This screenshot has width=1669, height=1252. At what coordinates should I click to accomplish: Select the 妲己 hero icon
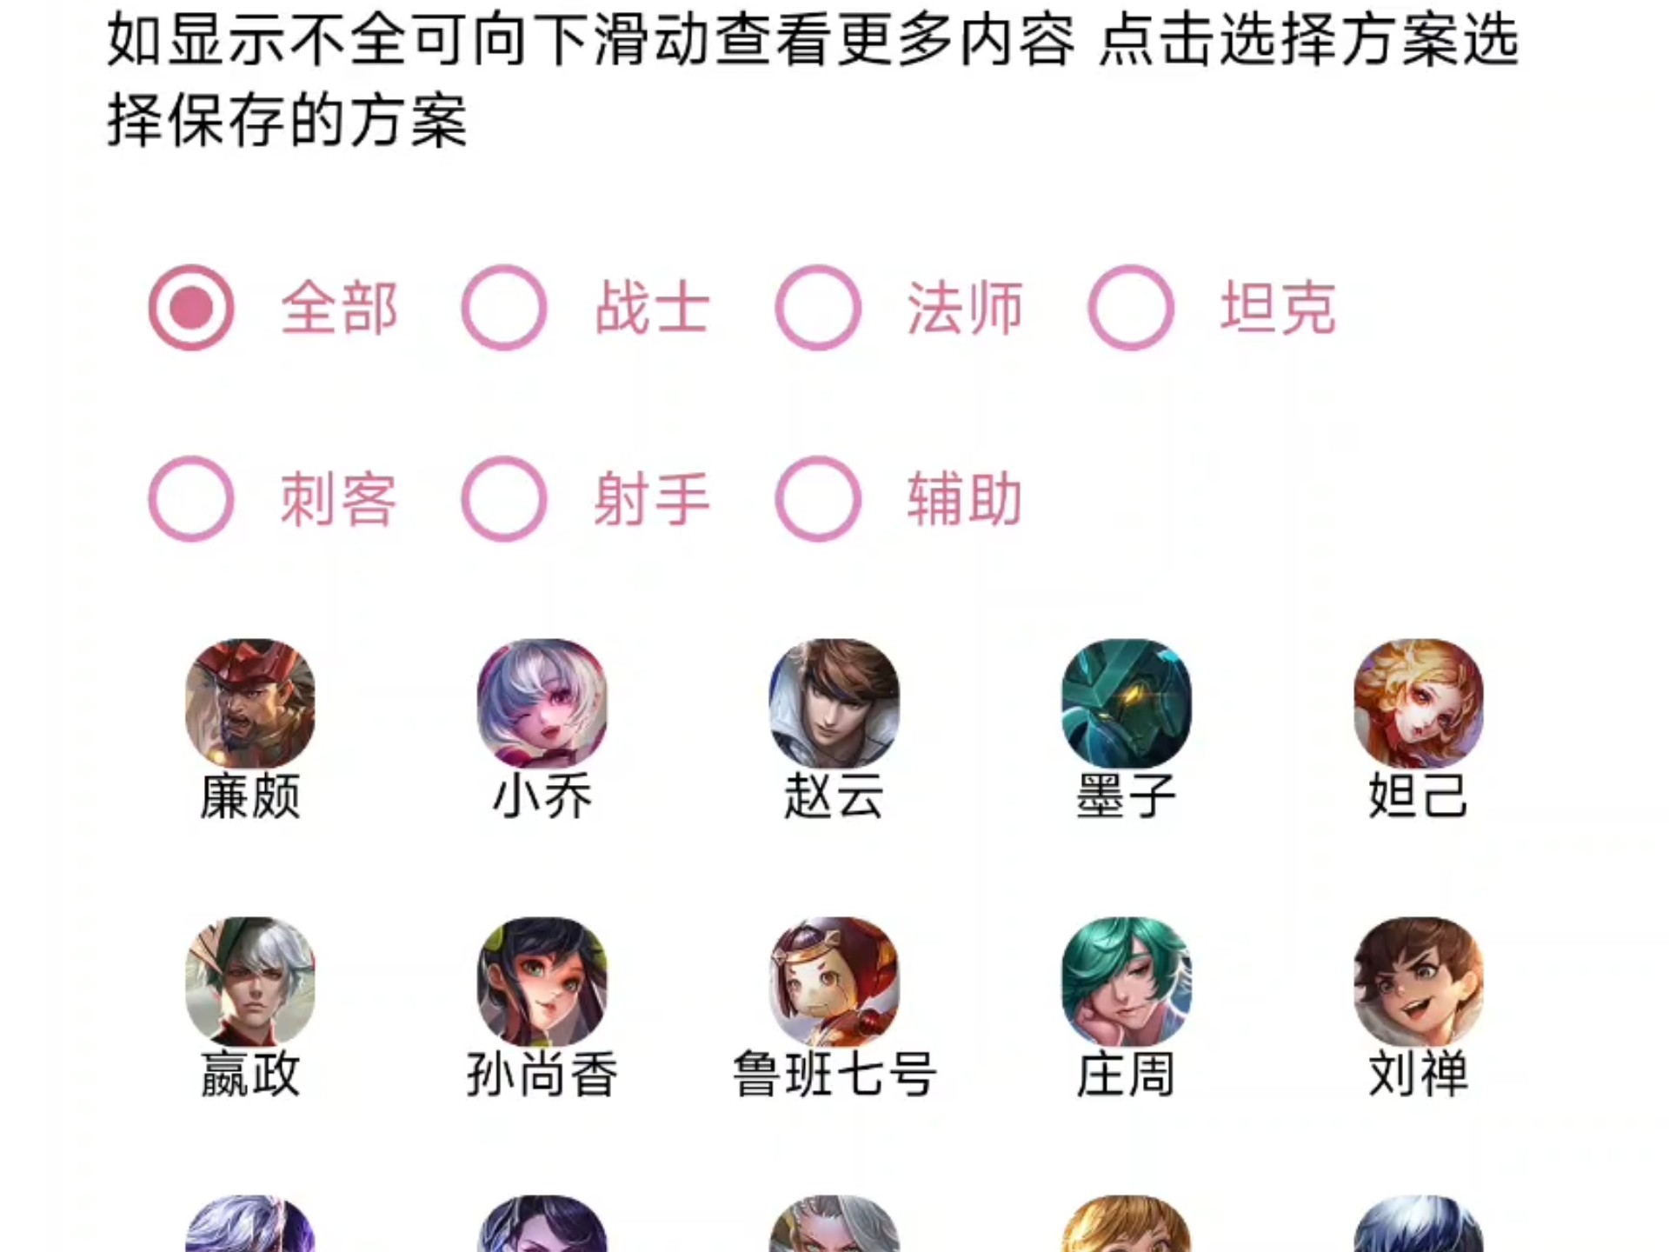tap(1419, 703)
